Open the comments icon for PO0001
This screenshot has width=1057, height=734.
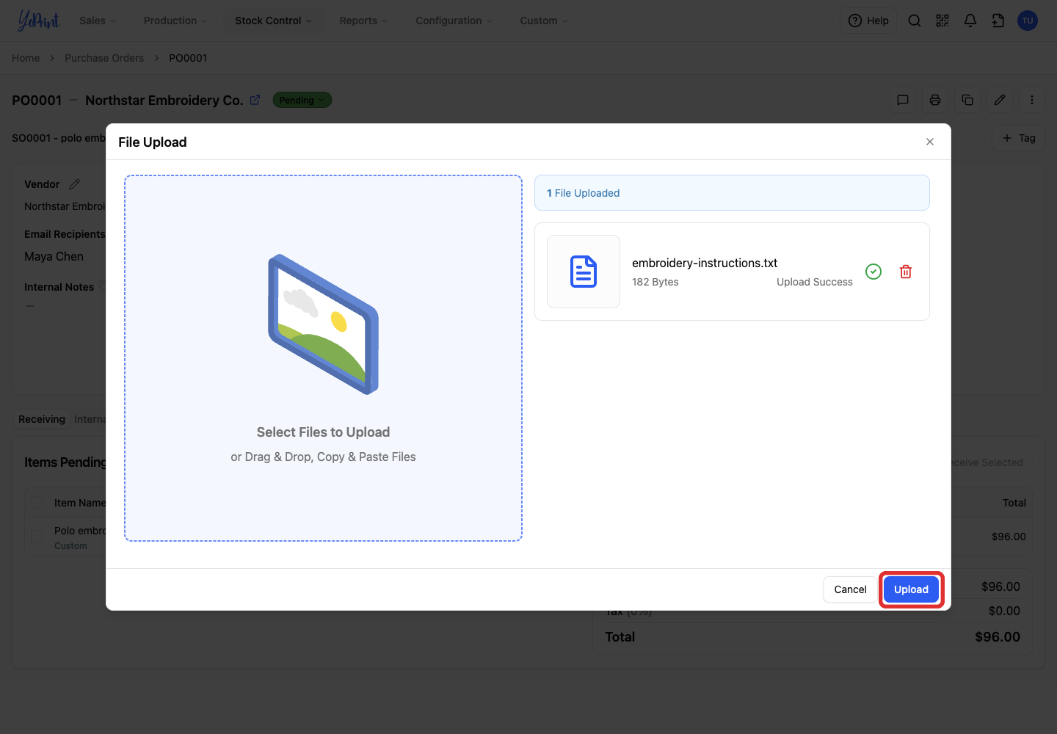click(x=903, y=100)
